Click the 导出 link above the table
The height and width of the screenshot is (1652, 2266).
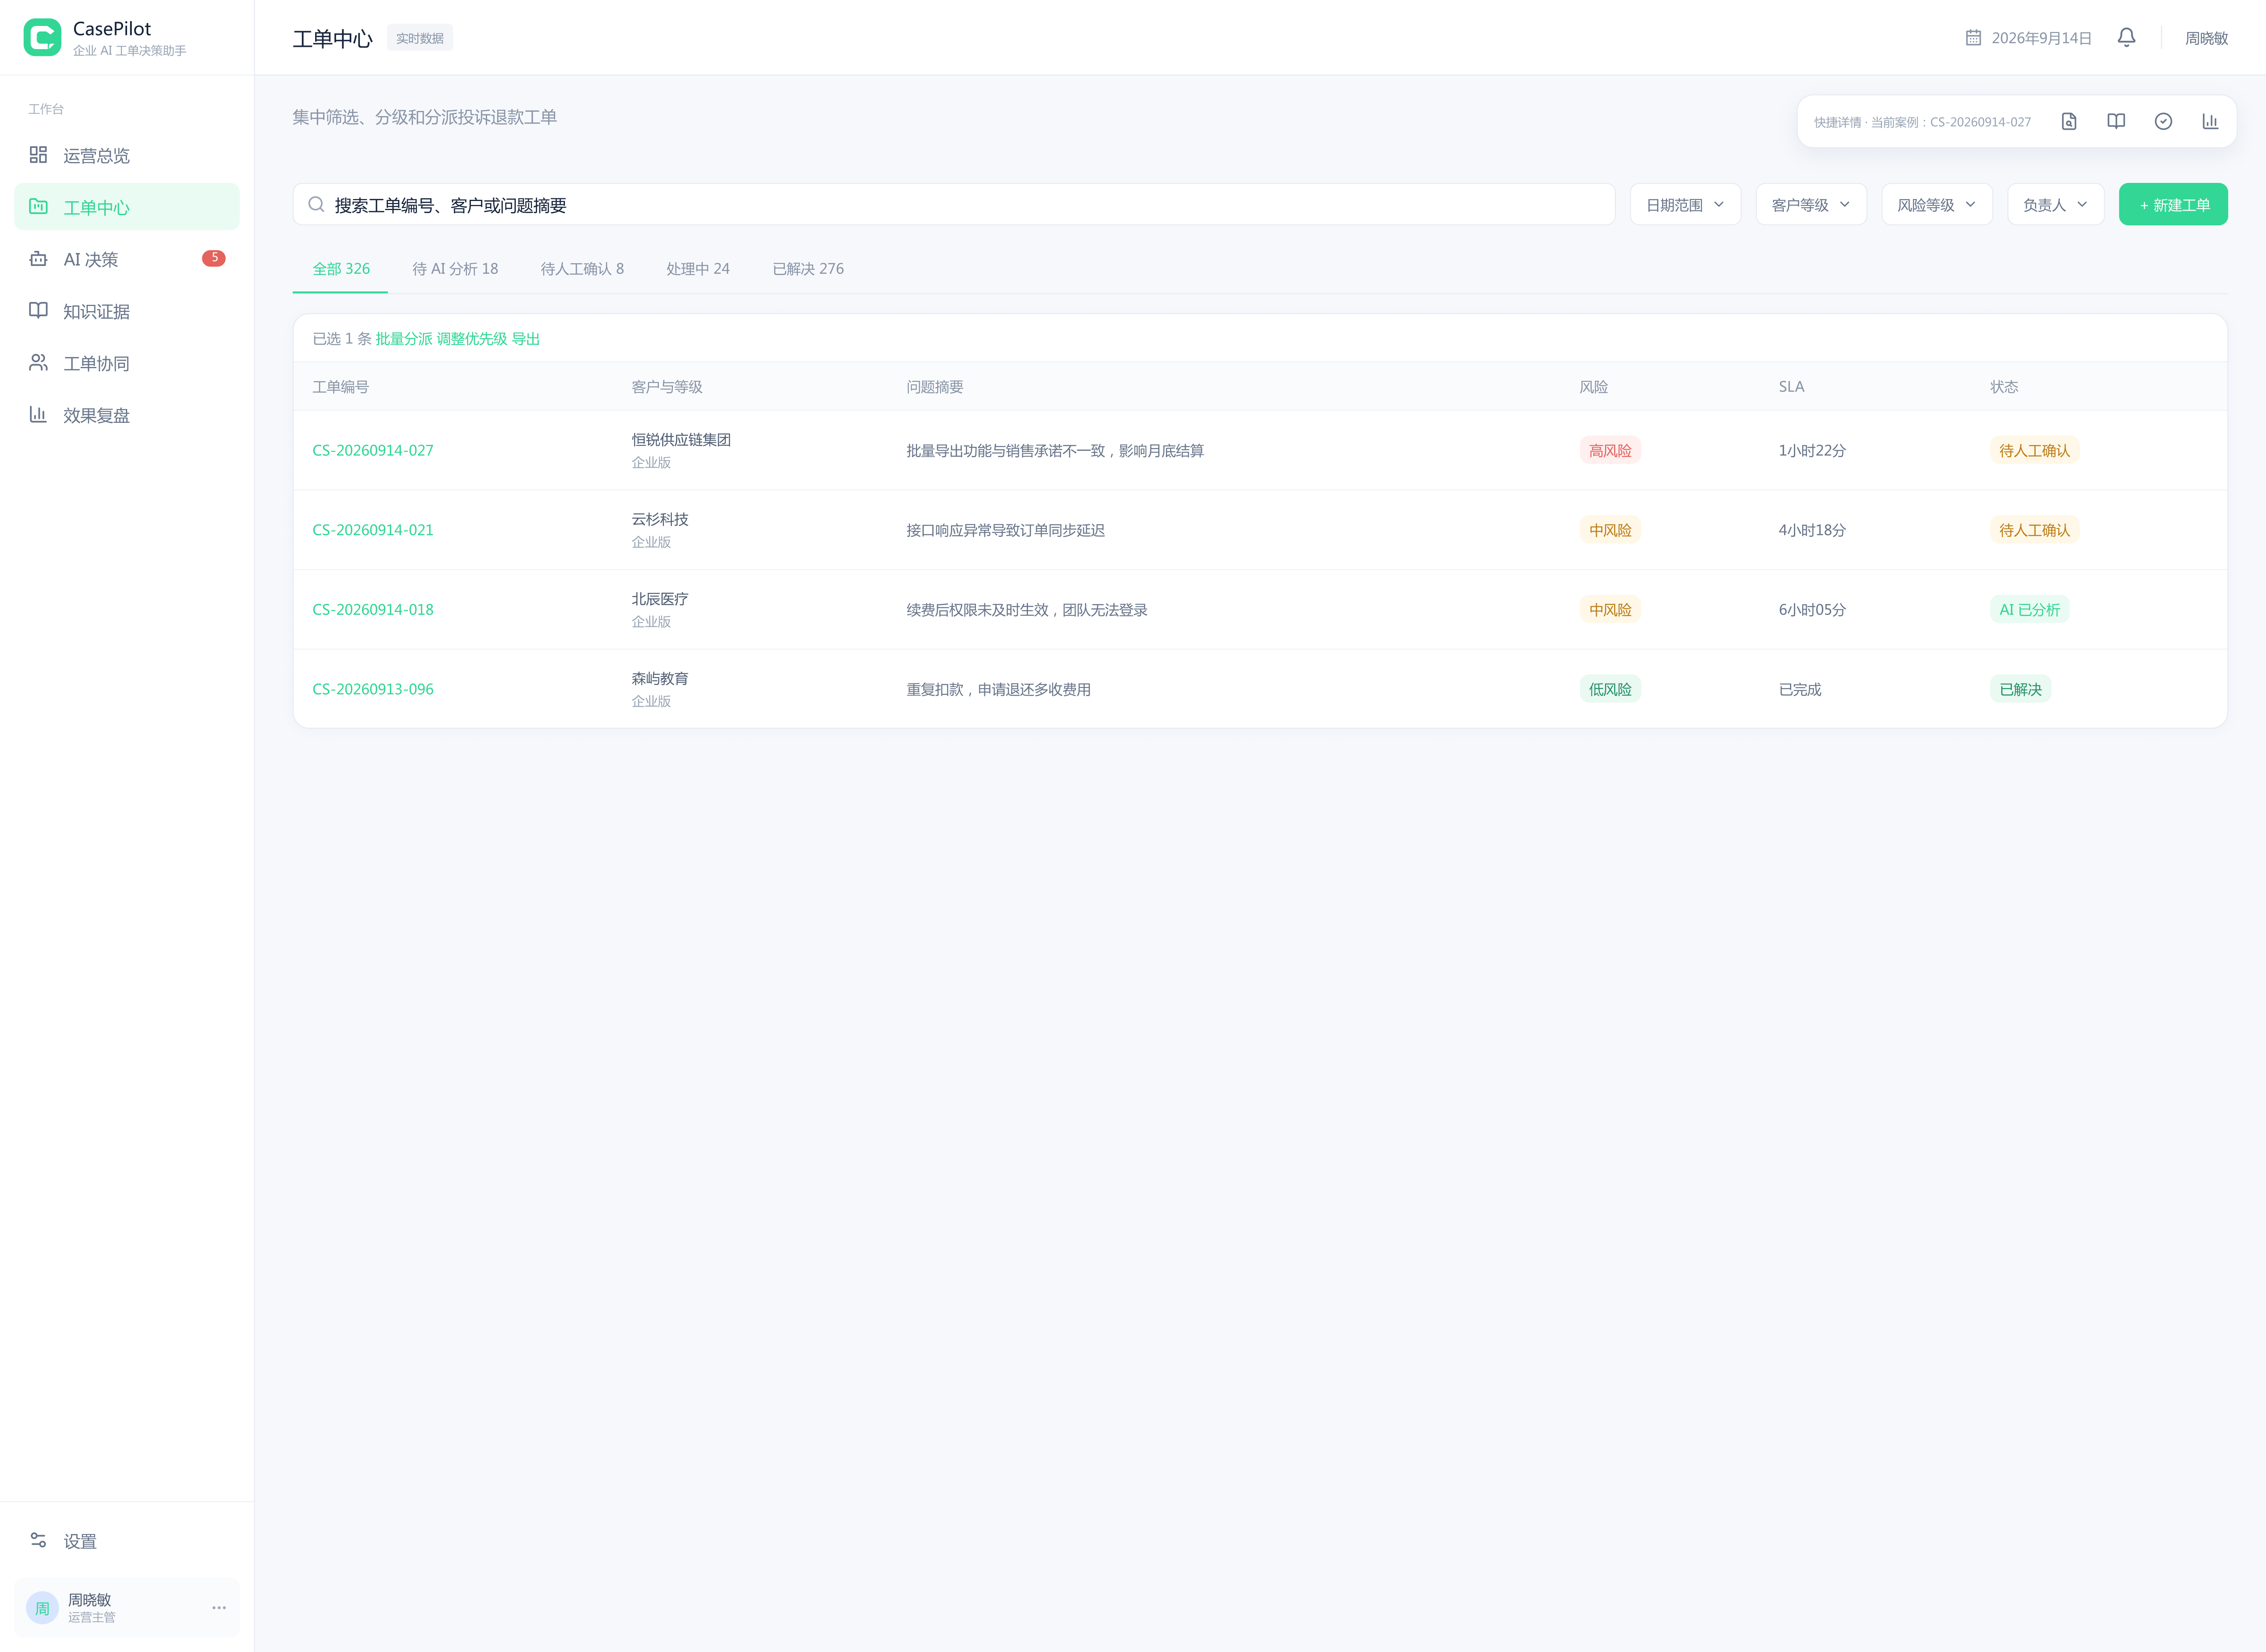526,339
